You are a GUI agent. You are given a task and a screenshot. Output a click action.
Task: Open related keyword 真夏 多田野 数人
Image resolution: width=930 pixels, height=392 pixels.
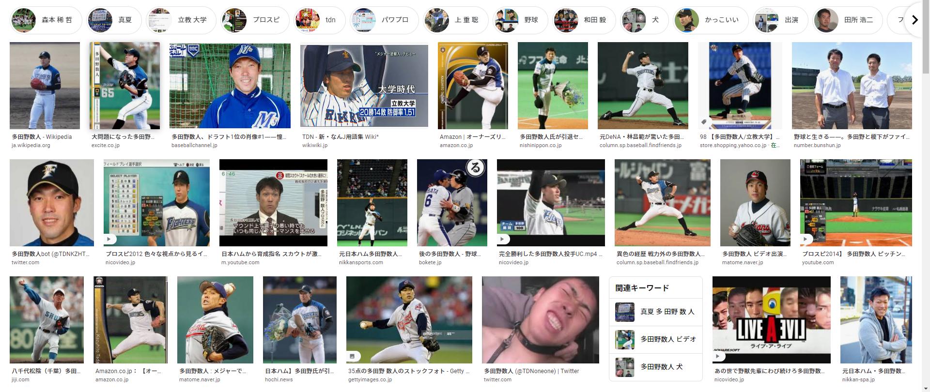click(x=656, y=312)
